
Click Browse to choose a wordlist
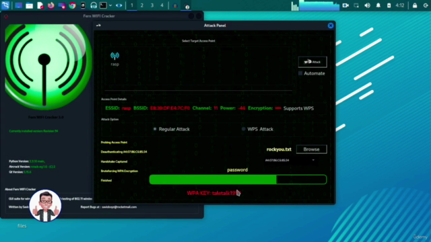(311, 149)
